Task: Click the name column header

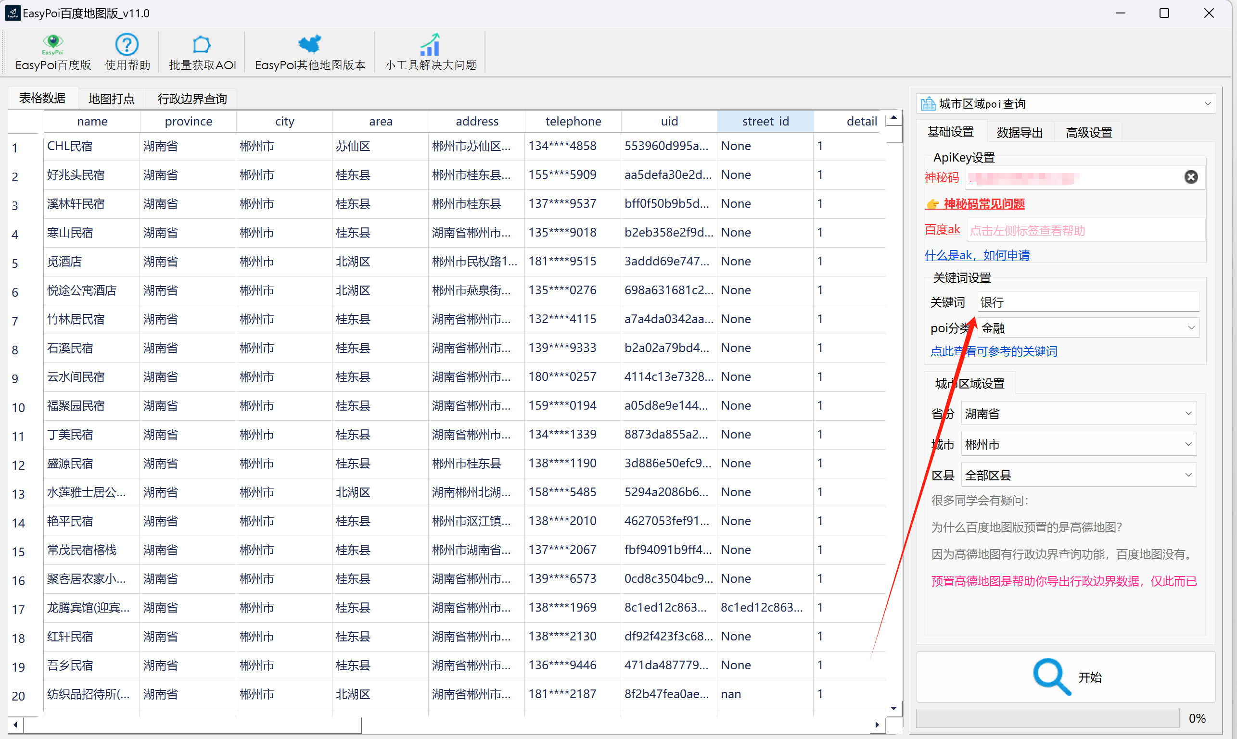Action: tap(92, 122)
